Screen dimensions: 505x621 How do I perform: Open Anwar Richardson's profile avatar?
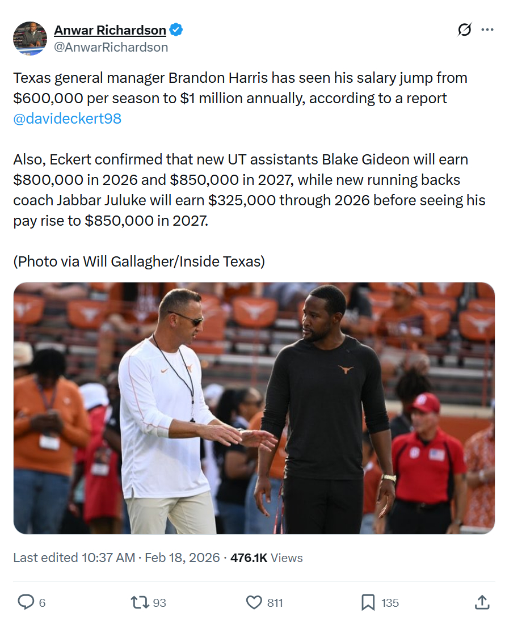[x=30, y=38]
